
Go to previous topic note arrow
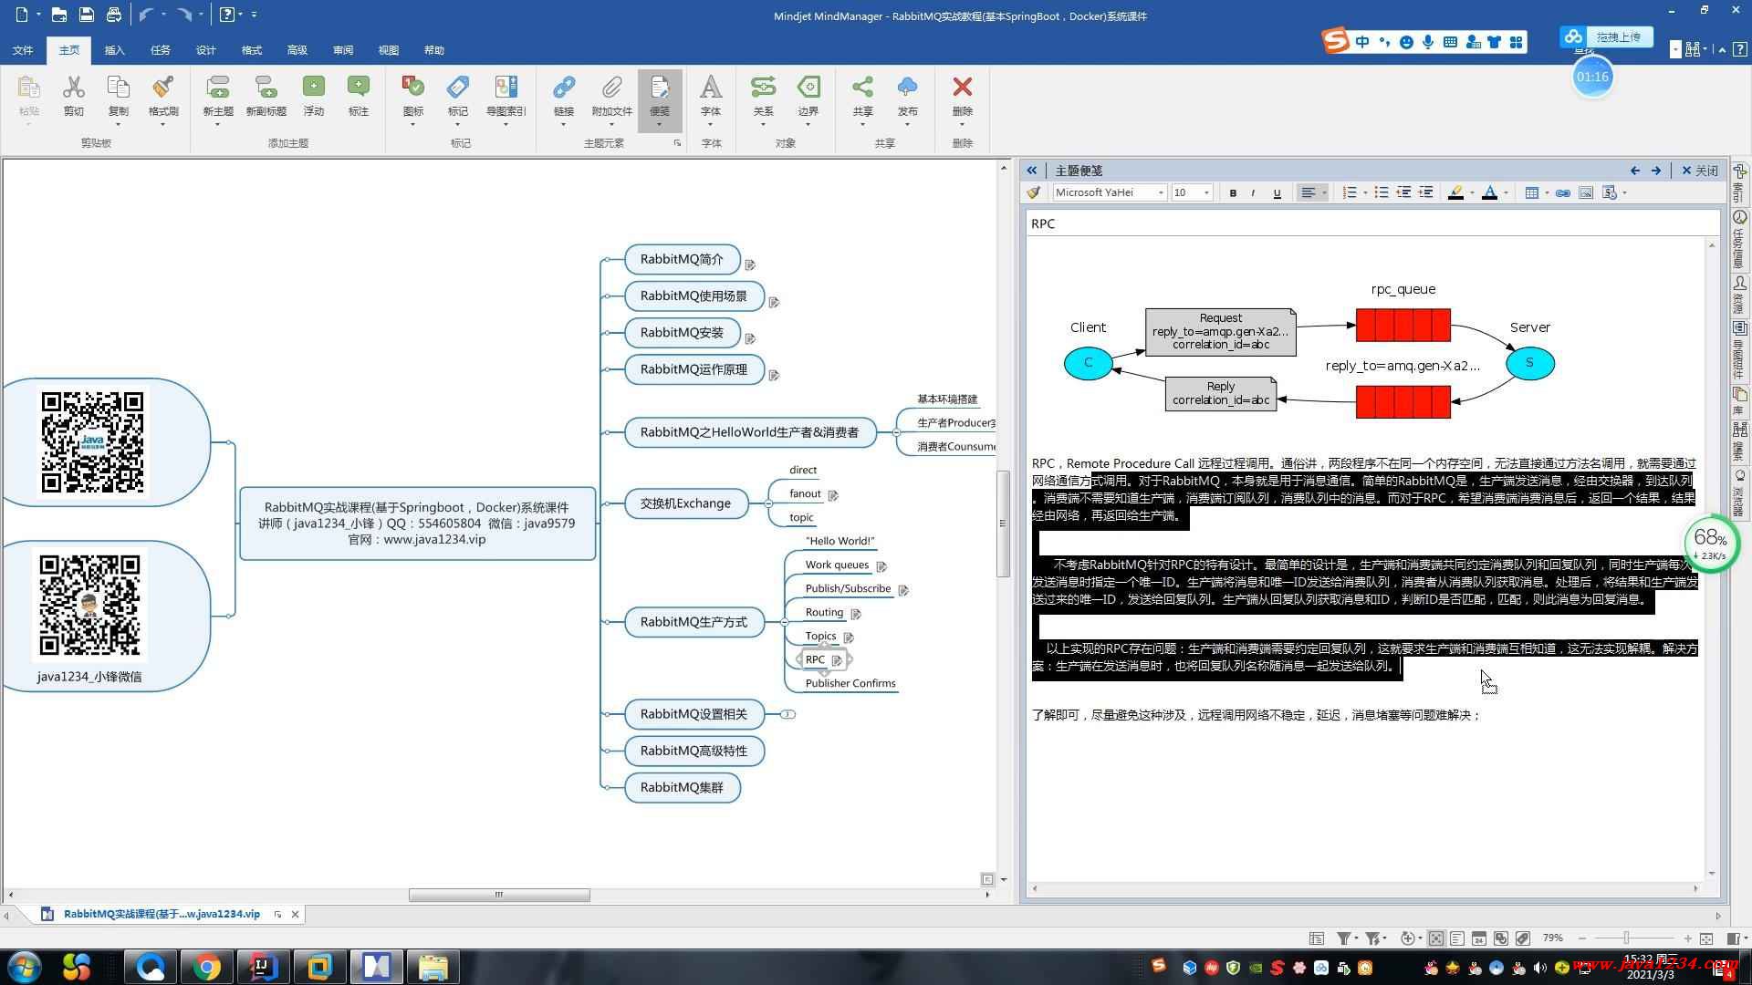pyautogui.click(x=1634, y=171)
